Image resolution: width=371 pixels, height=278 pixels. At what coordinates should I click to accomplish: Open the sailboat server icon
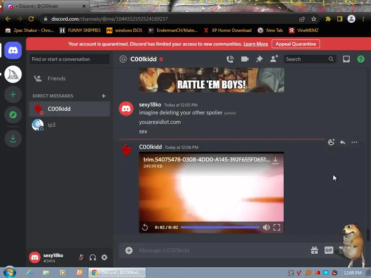[13, 74]
